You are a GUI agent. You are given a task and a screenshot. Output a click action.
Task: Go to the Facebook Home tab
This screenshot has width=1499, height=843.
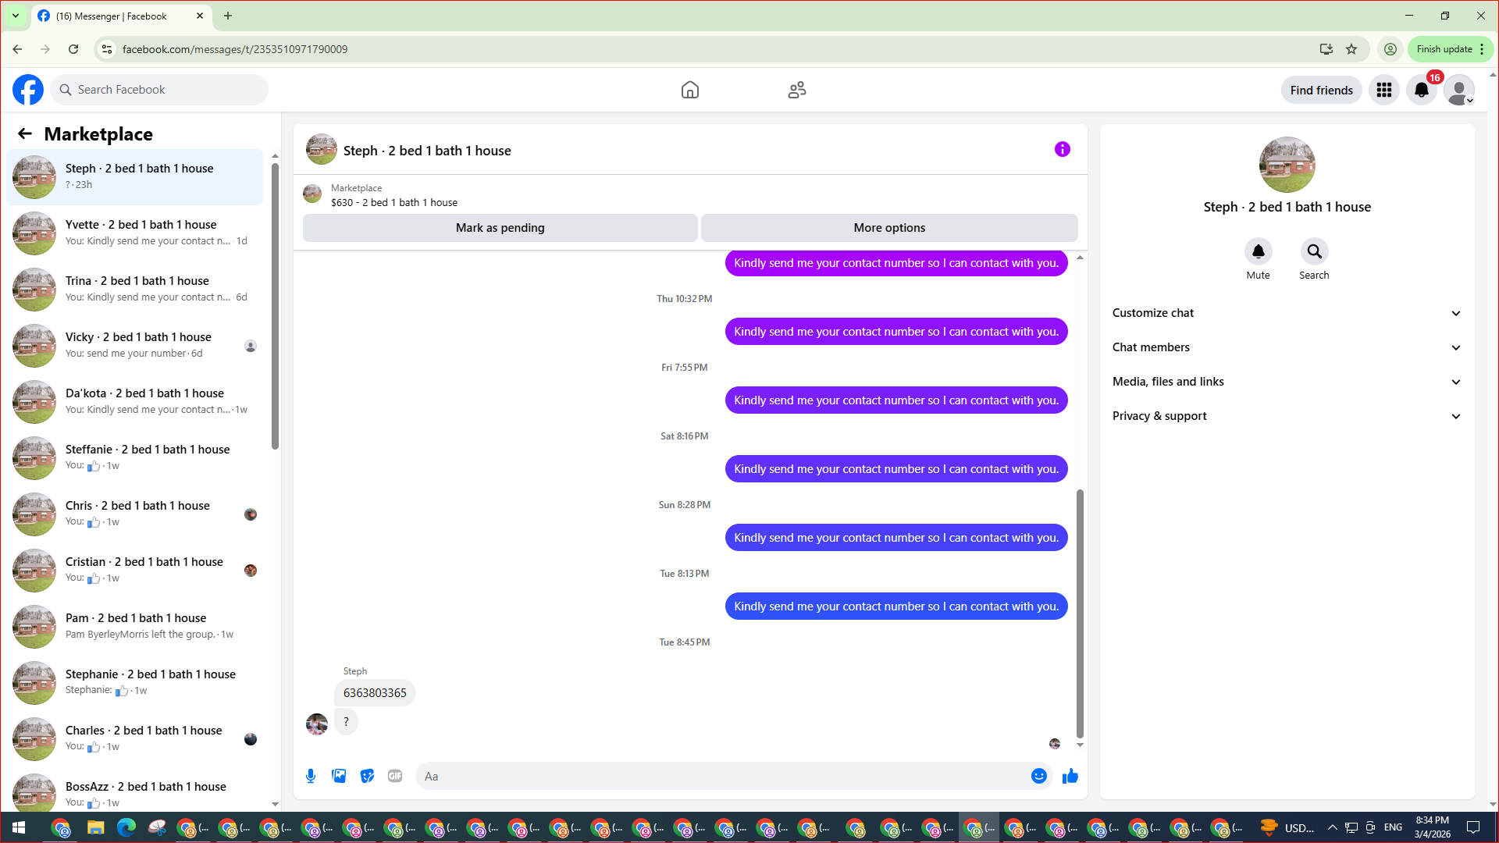pyautogui.click(x=689, y=90)
